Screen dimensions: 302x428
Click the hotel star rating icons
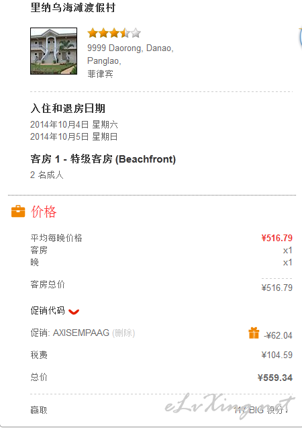pyautogui.click(x=114, y=33)
